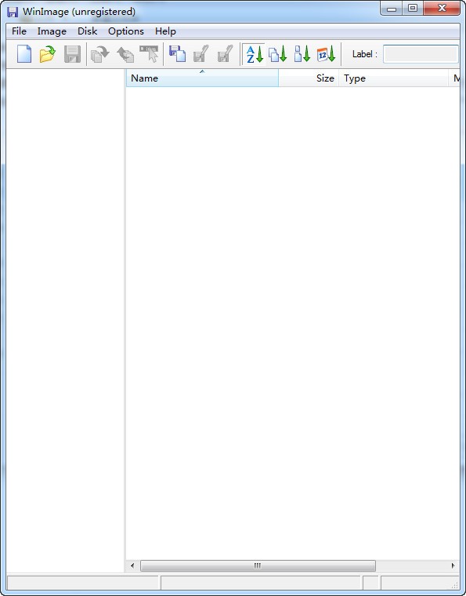Click the second grayed disk edit icon

click(x=225, y=53)
